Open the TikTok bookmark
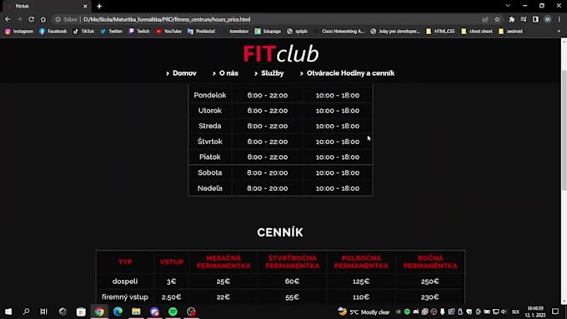Image resolution: width=567 pixels, height=319 pixels. coord(83,32)
